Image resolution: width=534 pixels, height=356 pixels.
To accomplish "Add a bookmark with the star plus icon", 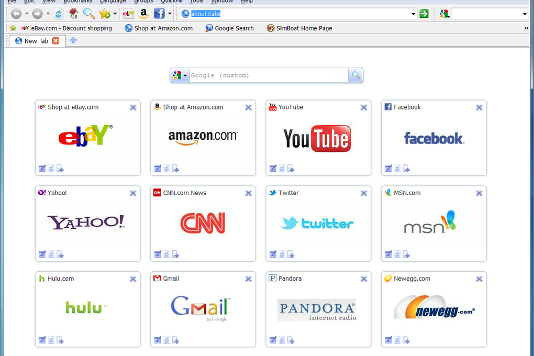I will 105,14.
